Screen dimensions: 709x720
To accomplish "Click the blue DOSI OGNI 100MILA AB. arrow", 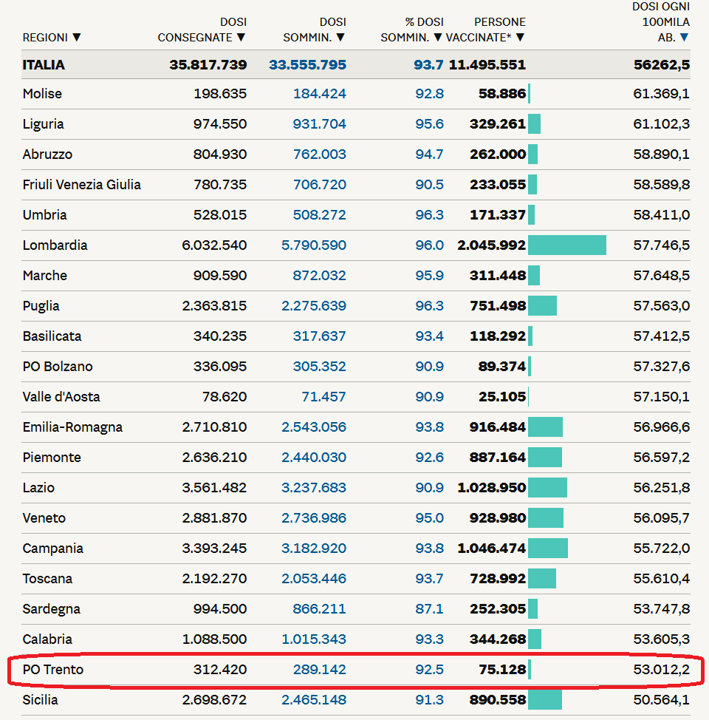I will (x=684, y=37).
